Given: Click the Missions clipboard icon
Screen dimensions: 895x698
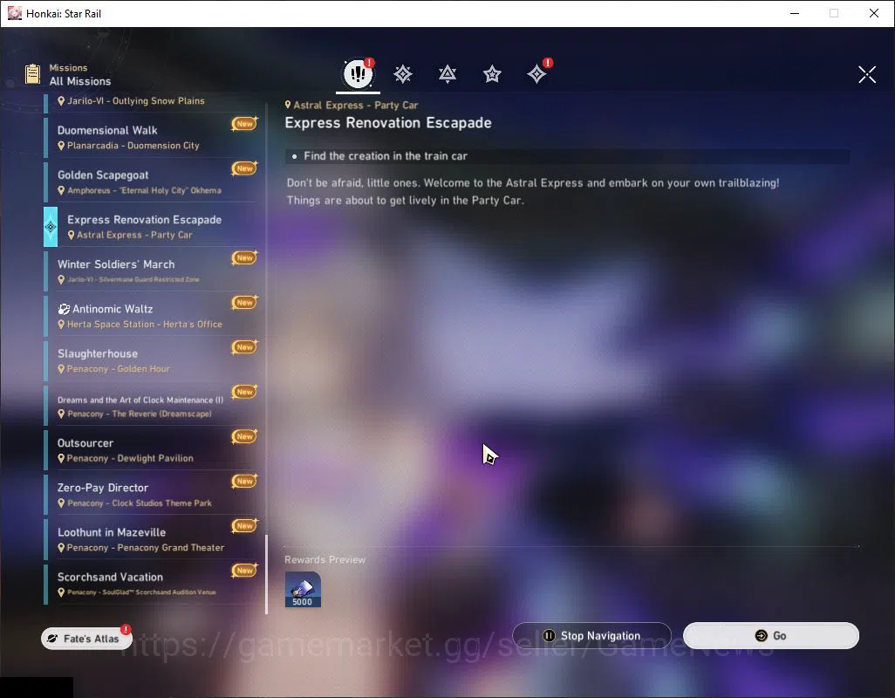Looking at the screenshot, I should coord(32,74).
